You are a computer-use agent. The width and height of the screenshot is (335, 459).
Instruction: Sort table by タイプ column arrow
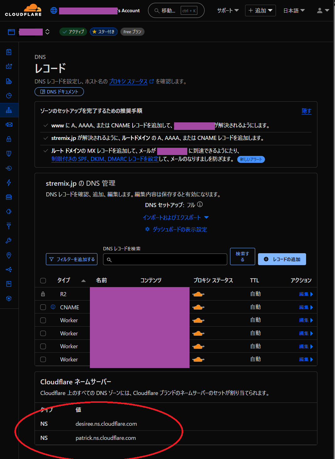(x=83, y=280)
